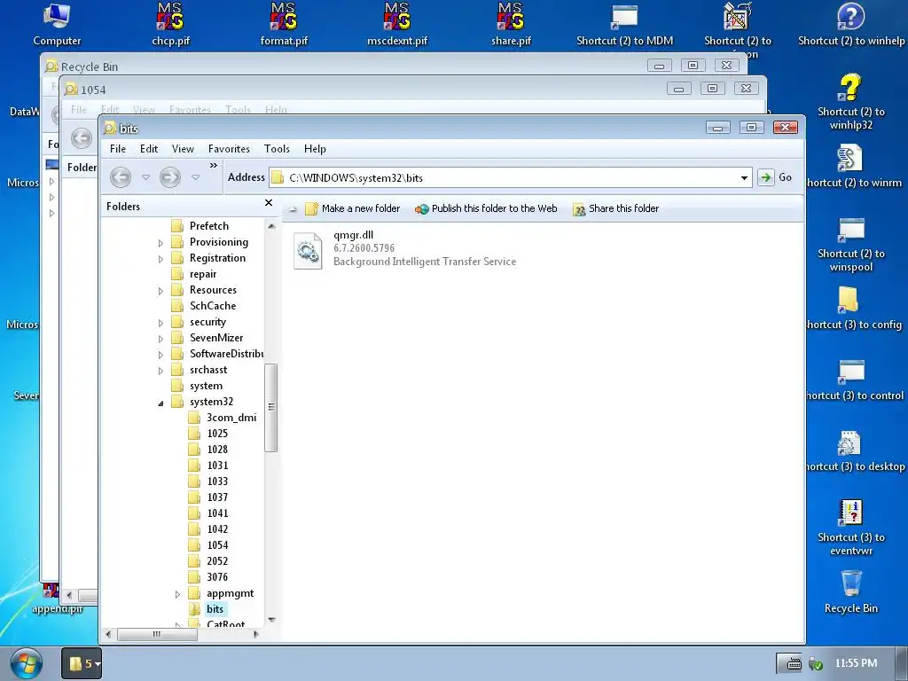Select the 1054 folder in tree

(217, 545)
